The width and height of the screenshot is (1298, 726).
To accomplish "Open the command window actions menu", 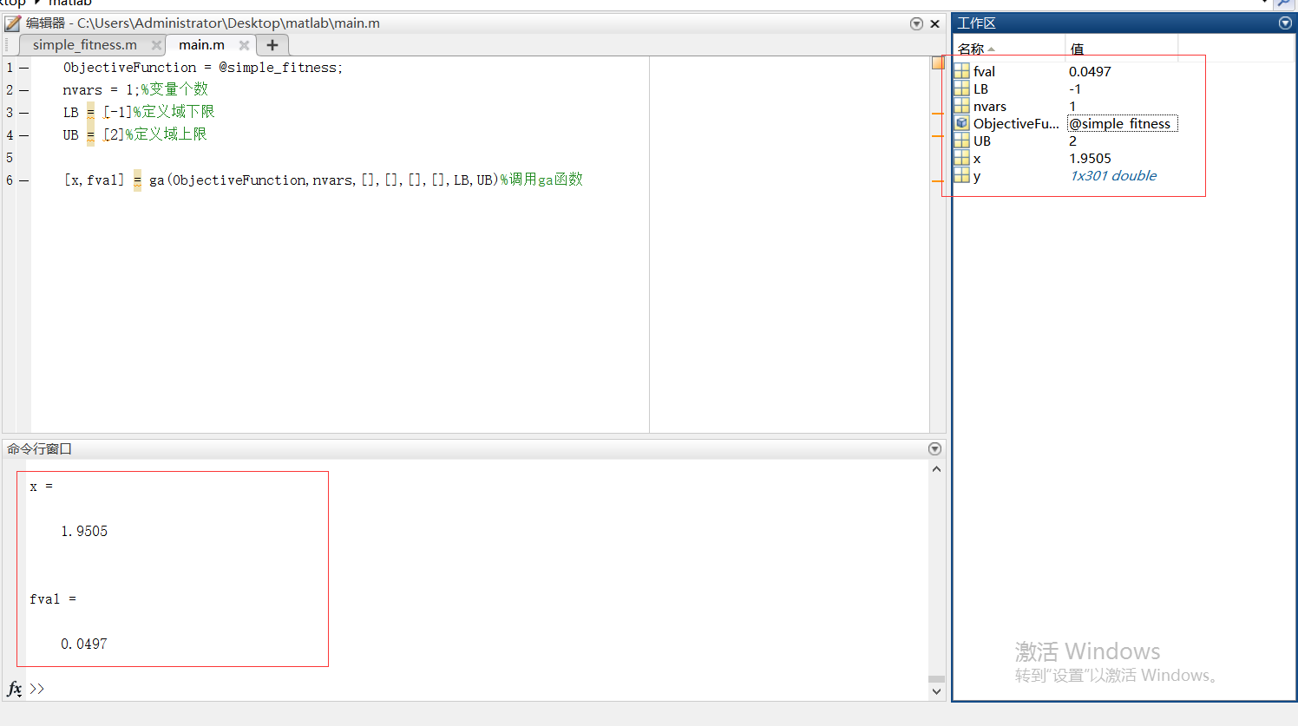I will point(934,448).
